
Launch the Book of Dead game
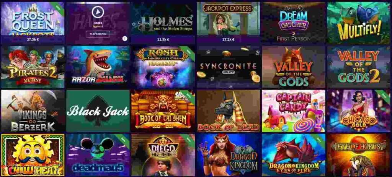[228, 111]
